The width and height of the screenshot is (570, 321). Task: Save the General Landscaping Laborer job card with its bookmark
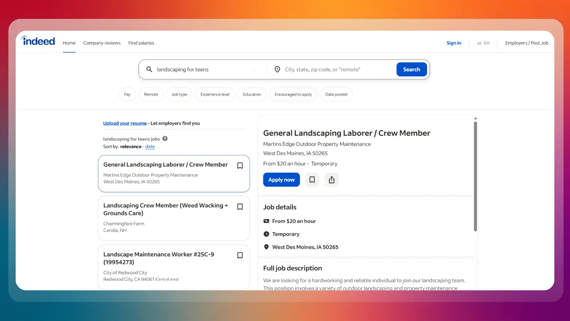point(240,165)
